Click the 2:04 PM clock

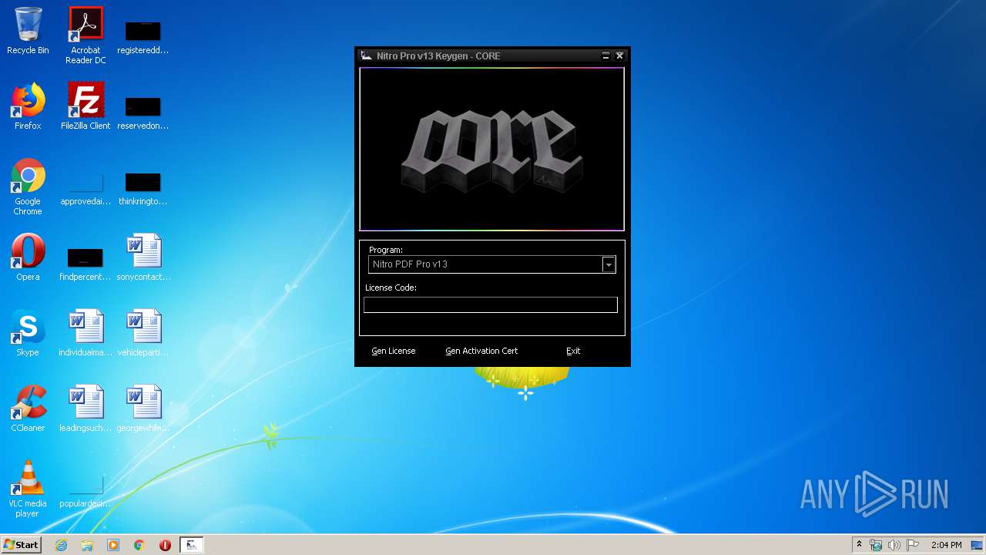point(946,545)
